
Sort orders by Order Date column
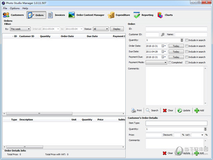click(67, 36)
